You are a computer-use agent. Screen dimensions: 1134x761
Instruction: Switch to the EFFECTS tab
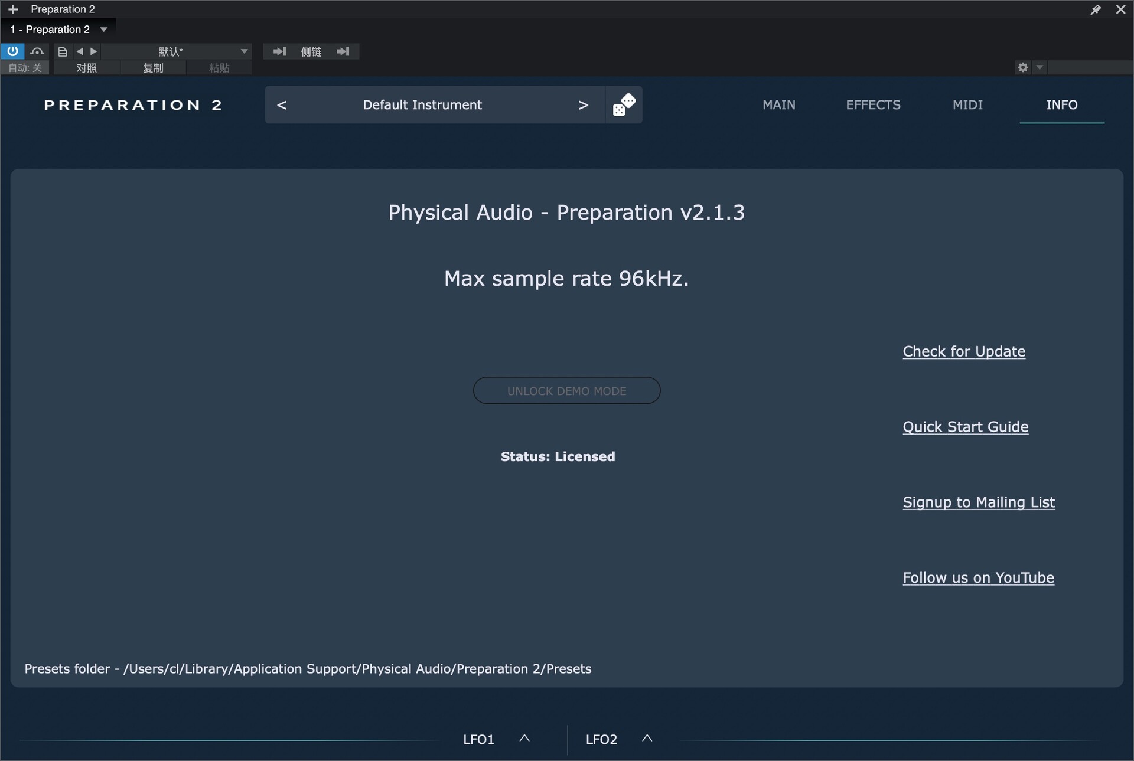873,105
